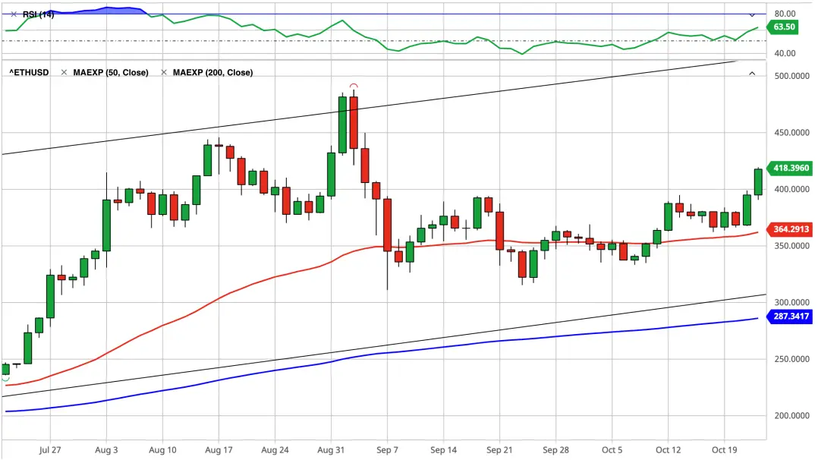Open the MAEXP (200, Close) study label

click(x=212, y=73)
